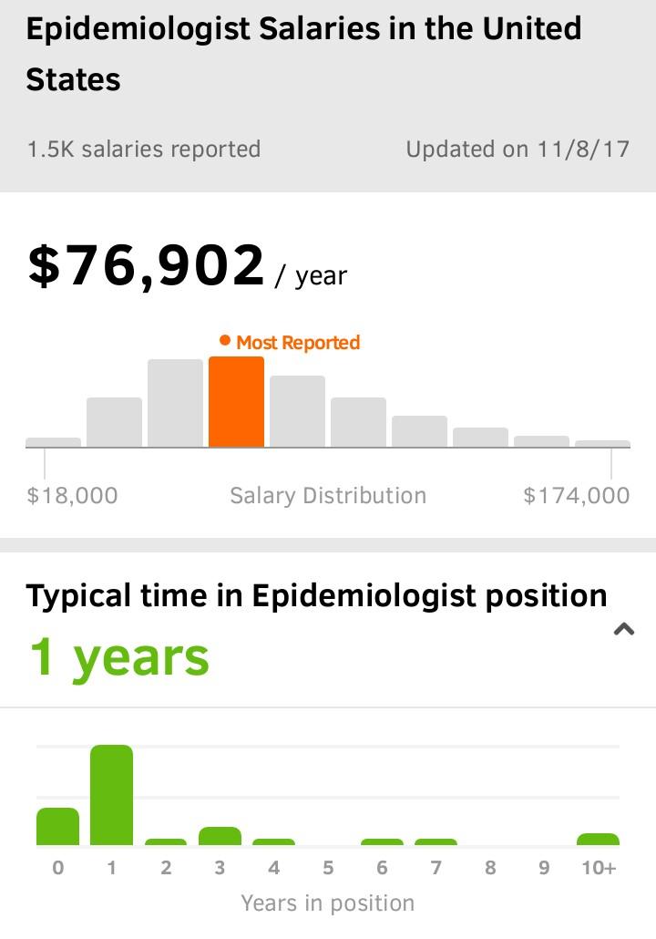This screenshot has width=656, height=939.
Task: Click the green bar for 6 years
Action: click(x=382, y=841)
